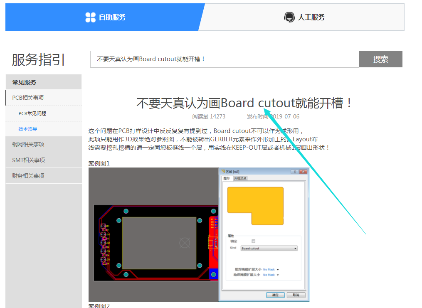Screen dimensions: 422x308
Task: Click the teal pad on the blue component
Action: (214, 275)
